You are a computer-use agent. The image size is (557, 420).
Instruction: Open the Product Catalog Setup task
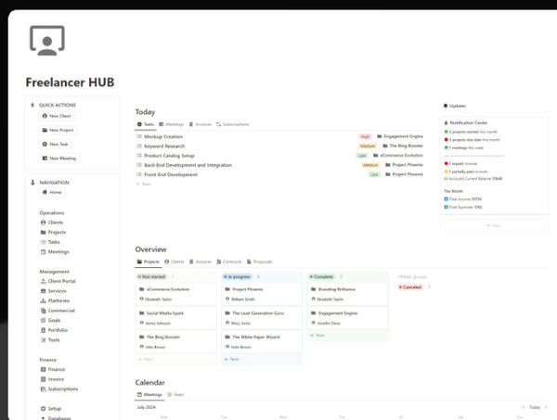click(x=169, y=156)
